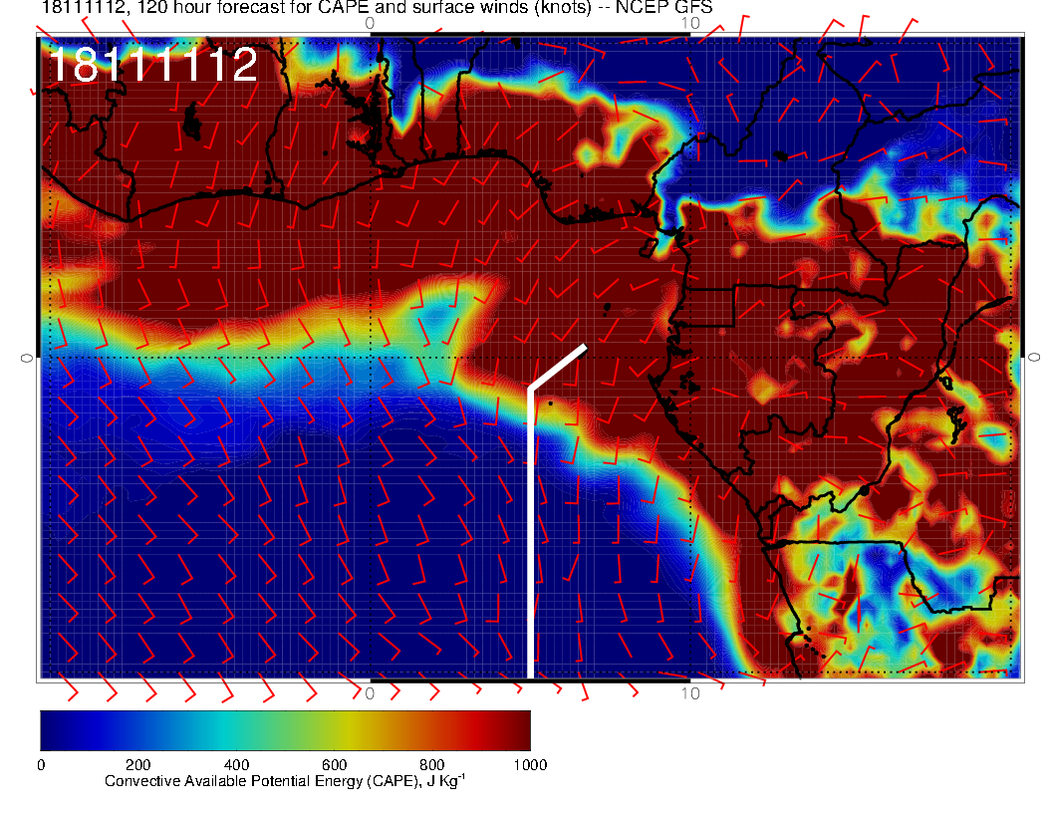Click the white 18111112 timestamp overlay

point(152,66)
